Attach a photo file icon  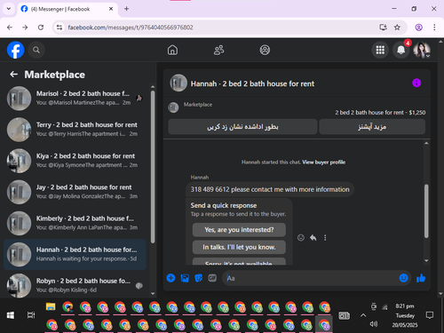click(185, 278)
